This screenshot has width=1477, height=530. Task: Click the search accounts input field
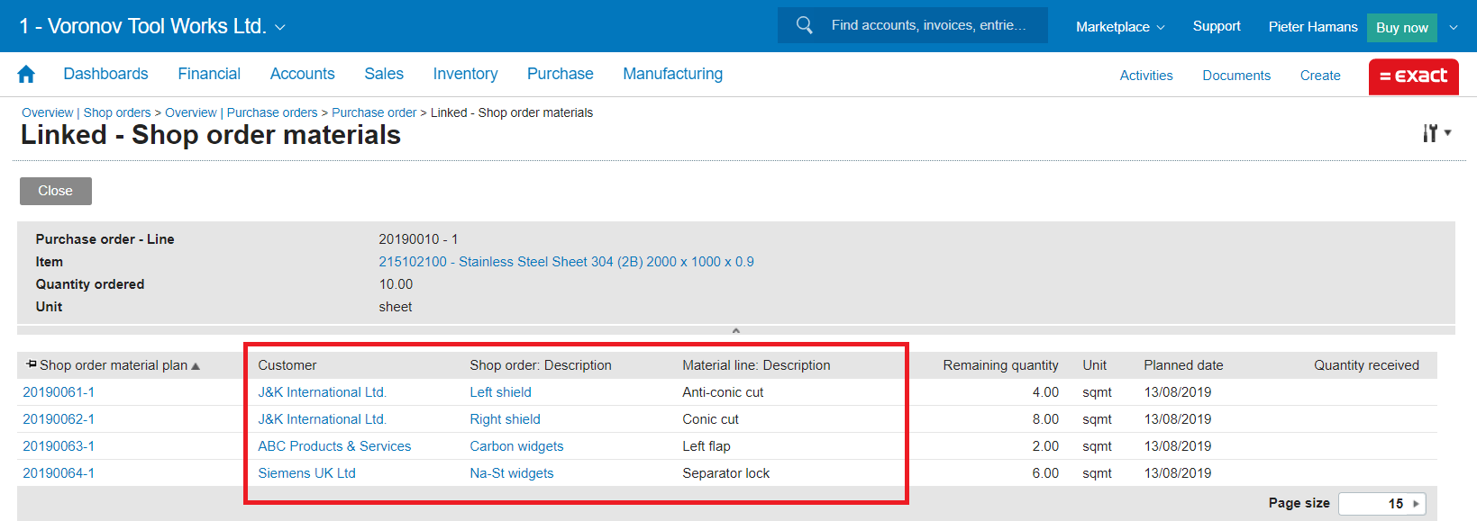tap(928, 25)
